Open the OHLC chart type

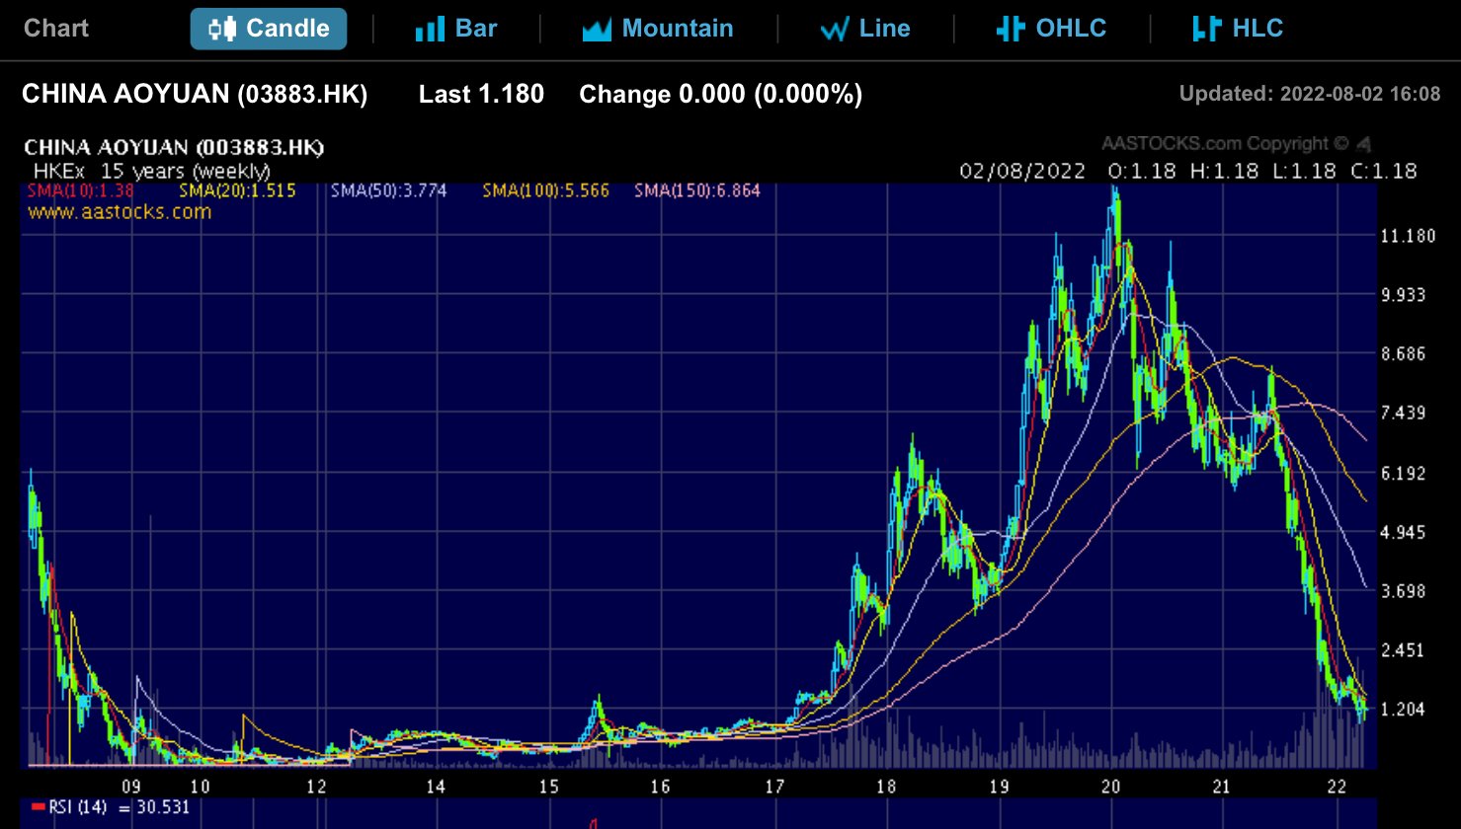(x=1051, y=29)
